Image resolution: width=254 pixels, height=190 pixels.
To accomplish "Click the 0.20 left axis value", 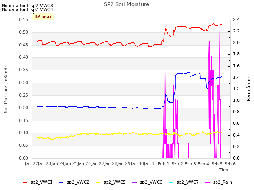I will click(x=24, y=108).
